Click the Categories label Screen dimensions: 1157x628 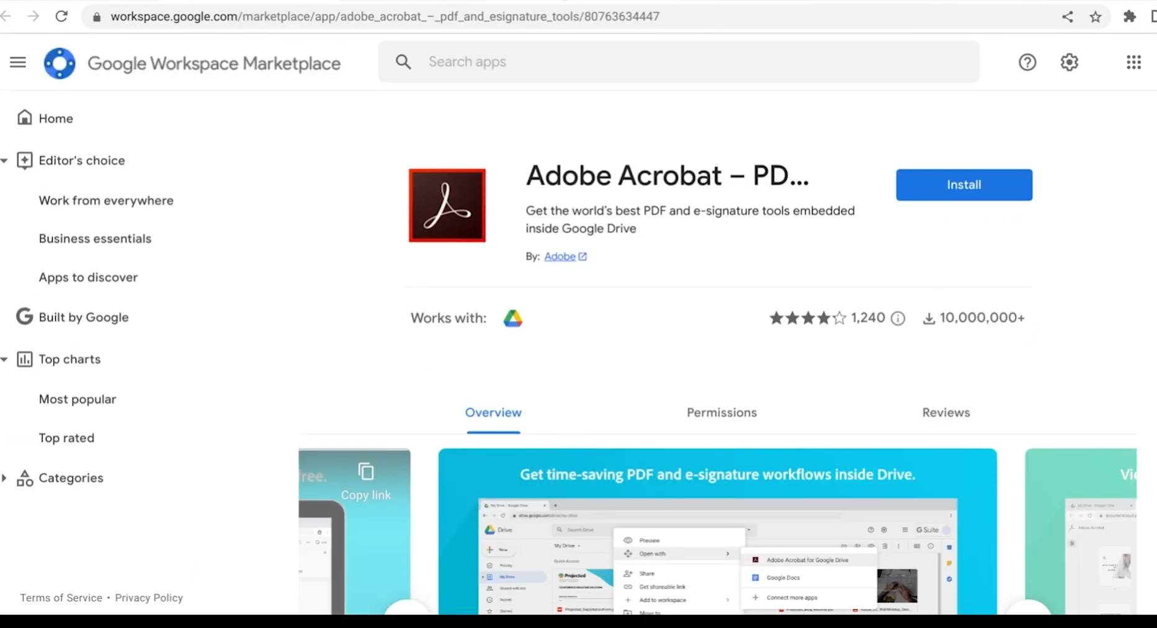click(x=71, y=478)
